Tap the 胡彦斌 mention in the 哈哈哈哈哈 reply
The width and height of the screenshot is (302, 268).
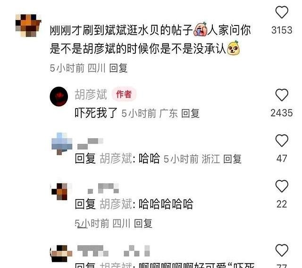pos(116,204)
